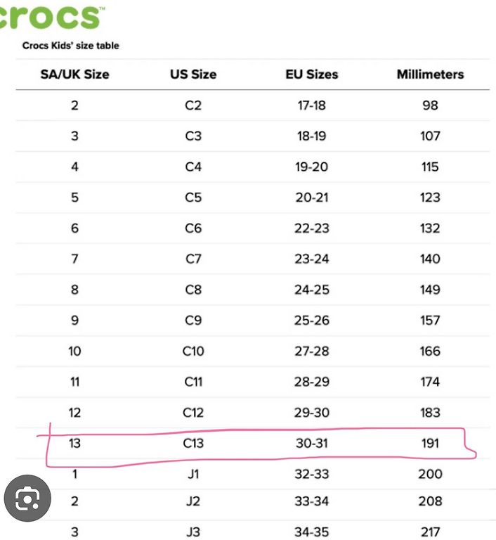Click the C2 US size cell
Image resolution: width=496 pixels, height=540 pixels.
pyautogui.click(x=193, y=105)
